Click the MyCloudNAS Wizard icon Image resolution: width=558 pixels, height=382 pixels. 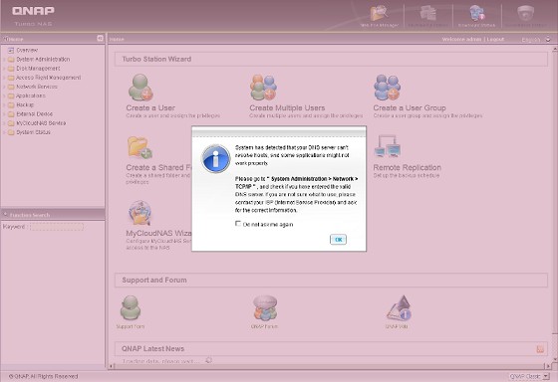click(x=139, y=213)
